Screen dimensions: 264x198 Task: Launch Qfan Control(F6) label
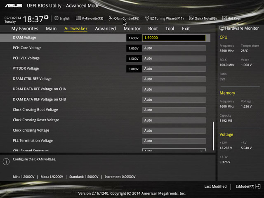click(x=127, y=18)
